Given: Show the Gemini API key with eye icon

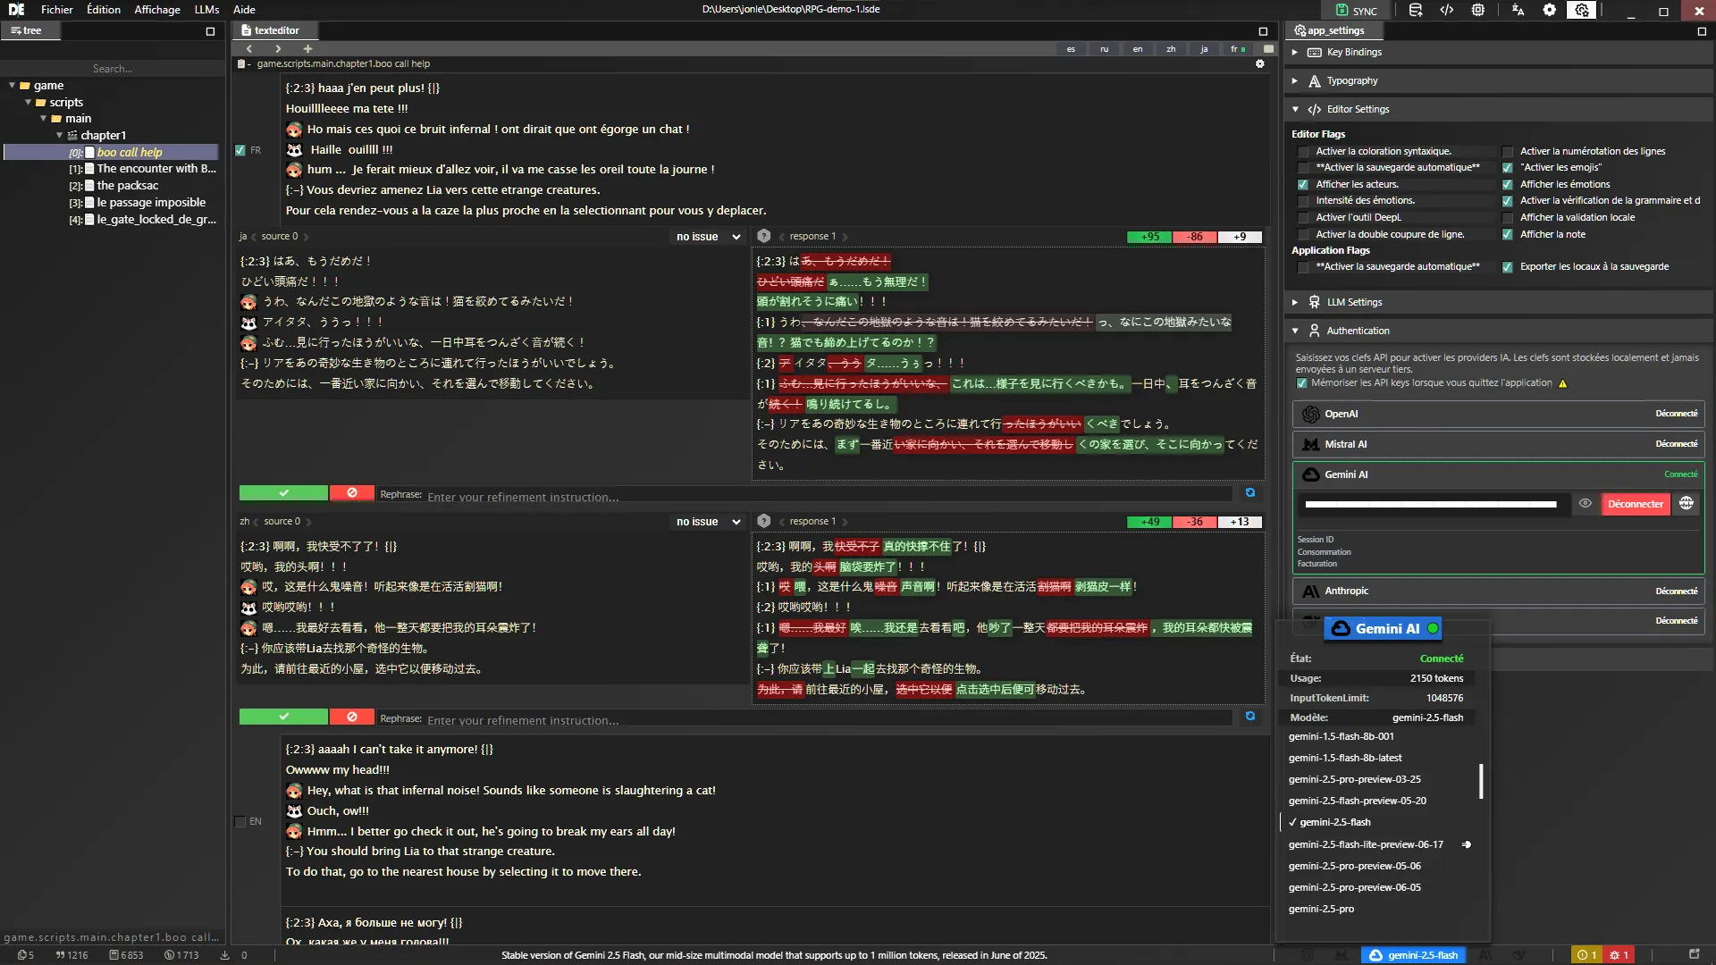Looking at the screenshot, I should pos(1585,504).
